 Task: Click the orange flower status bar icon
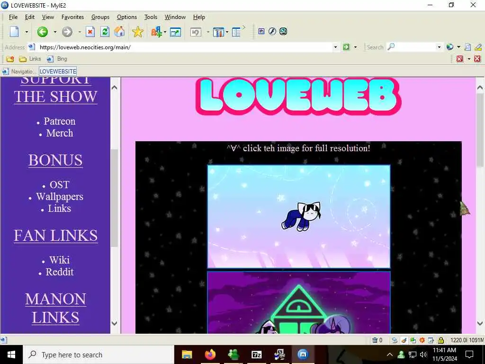pyautogui.click(x=422, y=340)
